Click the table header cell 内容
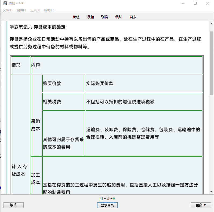The width and height of the screenshot is (214, 212). tap(117, 65)
